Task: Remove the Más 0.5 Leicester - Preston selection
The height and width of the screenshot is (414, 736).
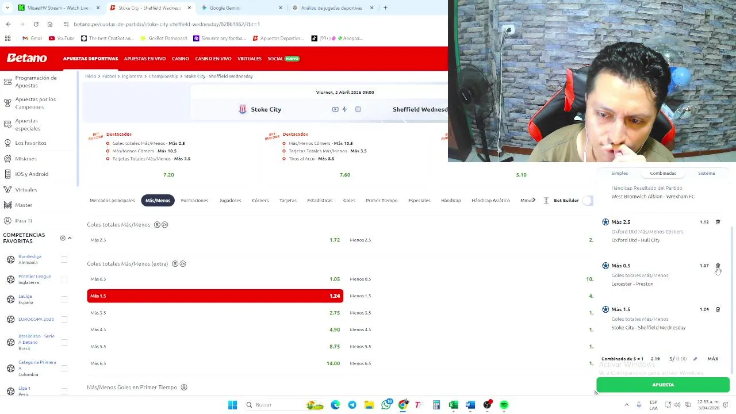Action: tap(718, 266)
